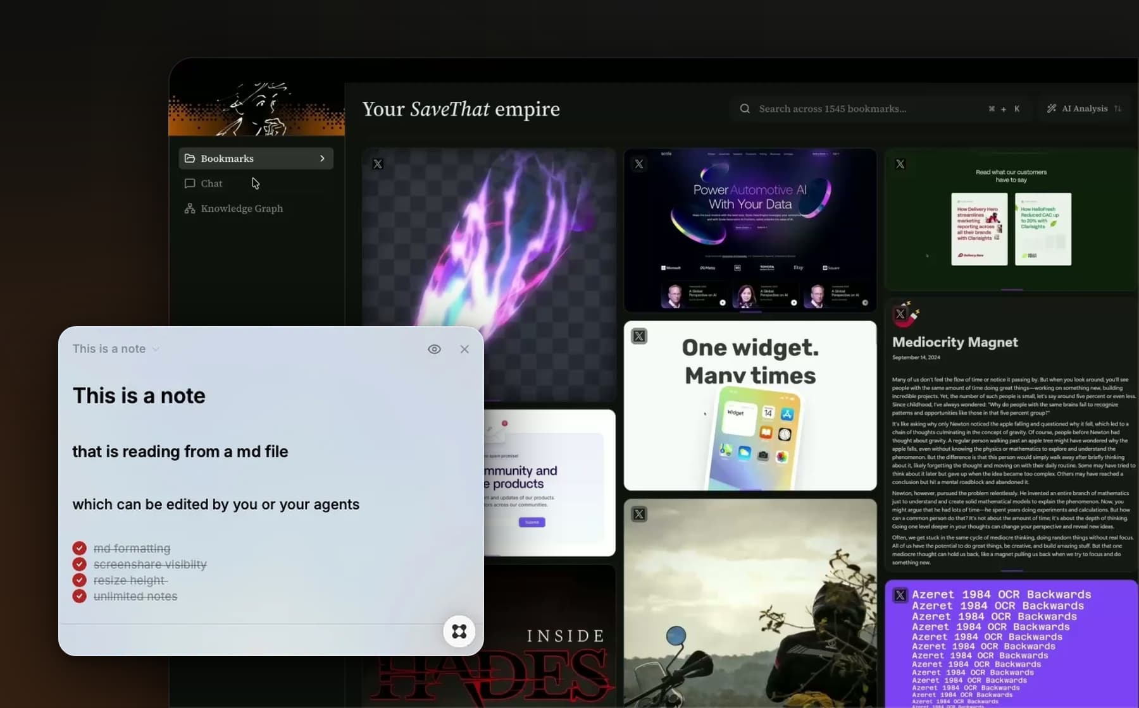The width and height of the screenshot is (1139, 708).
Task: Click the sidebar profile sketch banner
Action: tap(256, 109)
